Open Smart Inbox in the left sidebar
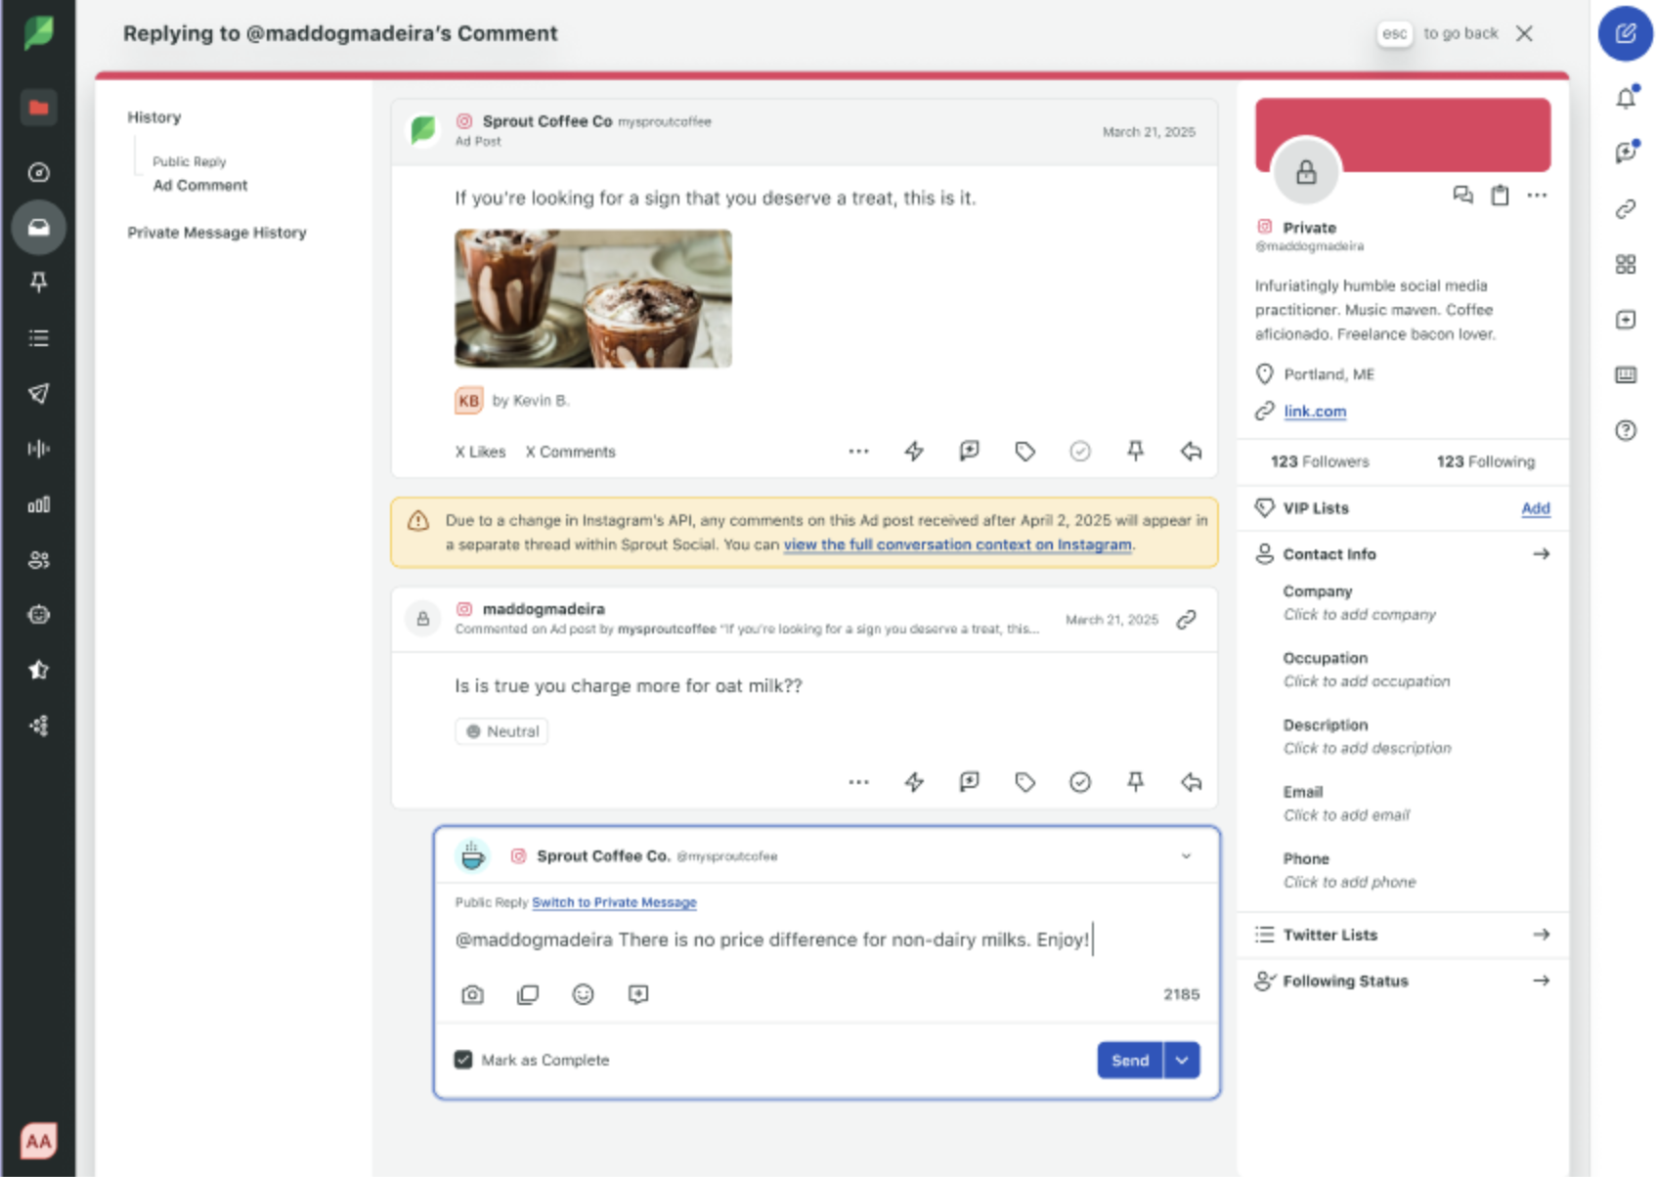 (x=38, y=227)
